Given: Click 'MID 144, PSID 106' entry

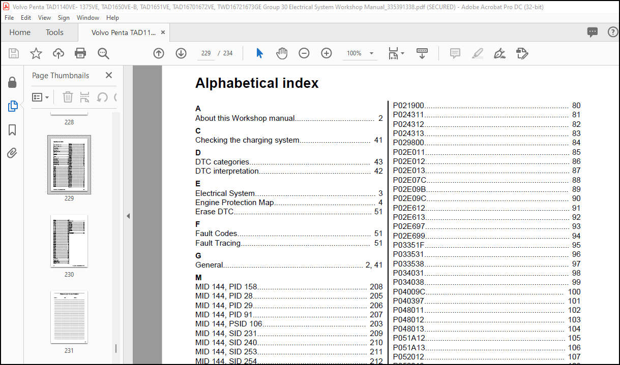Looking at the screenshot, I should 289,324.
